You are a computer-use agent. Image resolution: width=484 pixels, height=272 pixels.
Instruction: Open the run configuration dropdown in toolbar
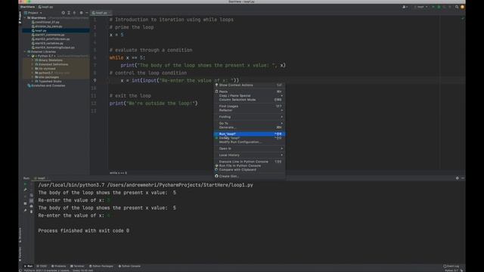(421, 7)
